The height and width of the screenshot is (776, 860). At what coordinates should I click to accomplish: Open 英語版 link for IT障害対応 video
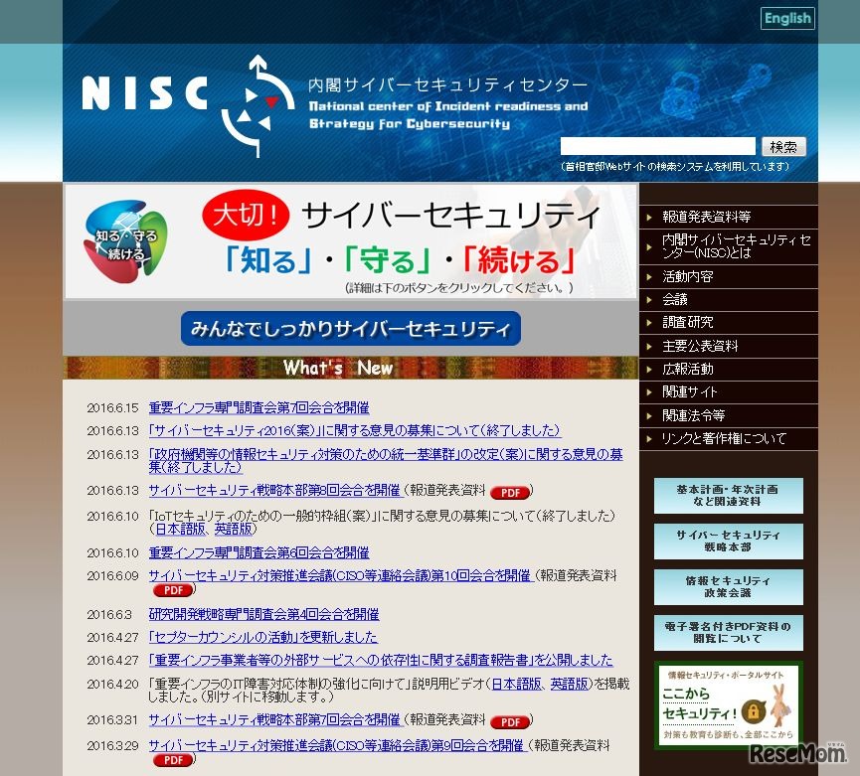tap(569, 684)
